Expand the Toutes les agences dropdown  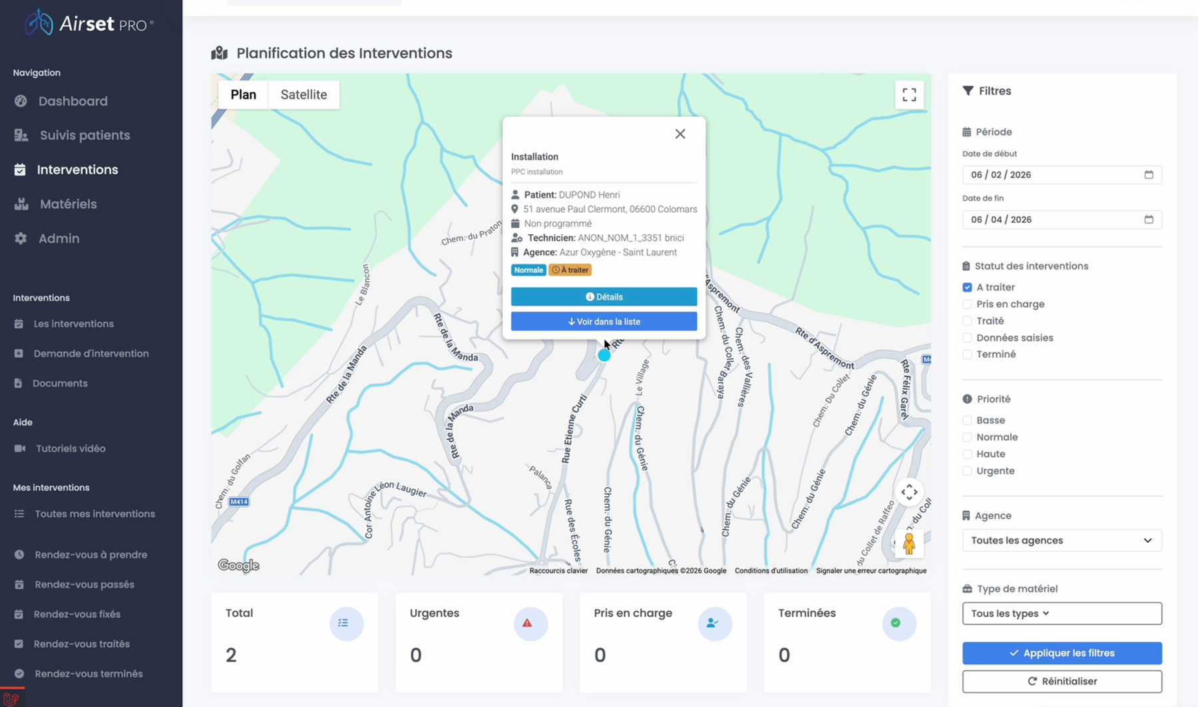coord(1062,540)
